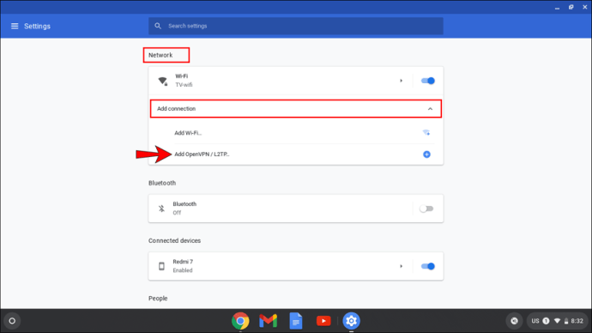
Task: Open Redmi 7 device details arrow
Action: [x=401, y=266]
